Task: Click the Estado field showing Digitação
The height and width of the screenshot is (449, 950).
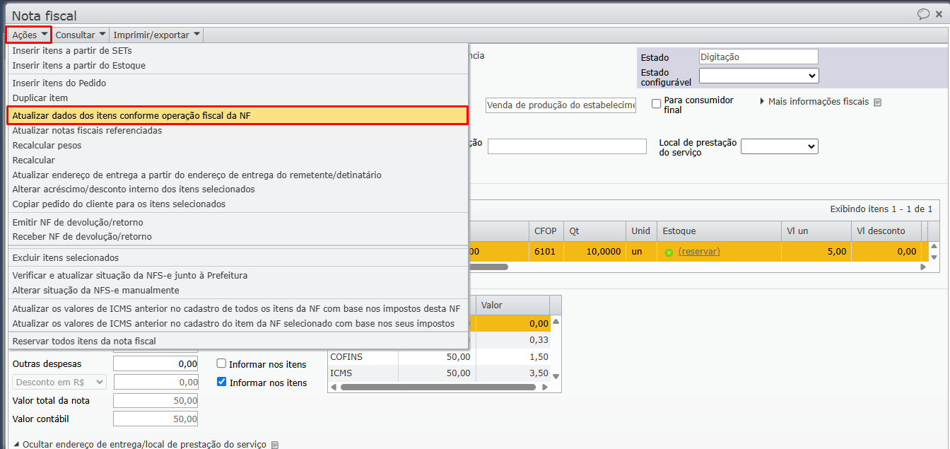Action: coord(758,57)
